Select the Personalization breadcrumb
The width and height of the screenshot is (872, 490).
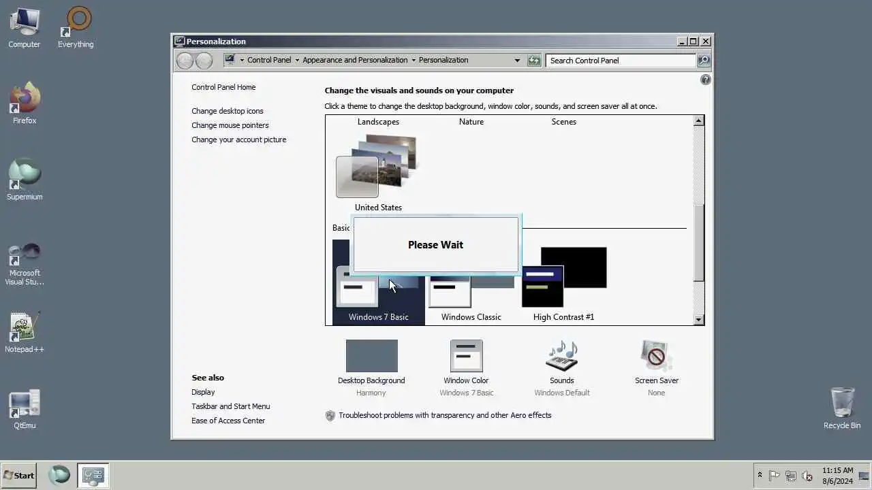443,60
